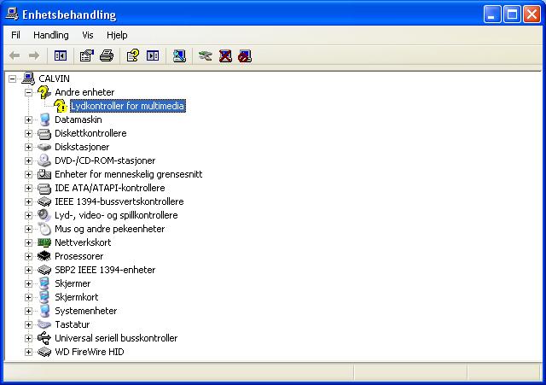Open the Handling menu

pyautogui.click(x=51, y=35)
